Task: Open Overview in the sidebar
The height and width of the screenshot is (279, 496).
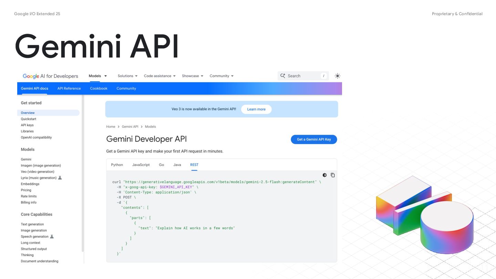Action: pos(48,113)
